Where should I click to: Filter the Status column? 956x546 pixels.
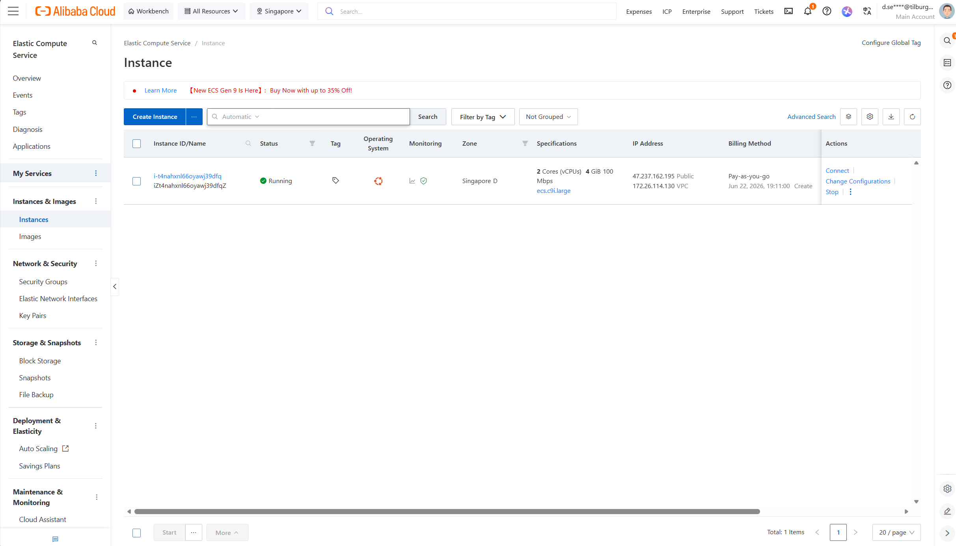pyautogui.click(x=312, y=143)
